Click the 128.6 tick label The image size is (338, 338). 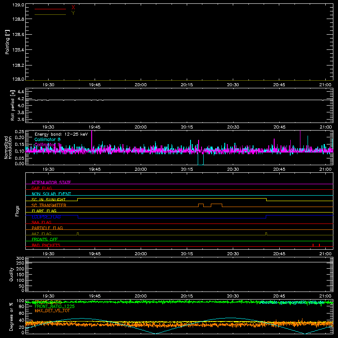(x=18, y=35)
